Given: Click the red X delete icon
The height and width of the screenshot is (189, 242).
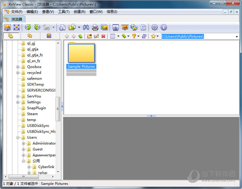Looking at the screenshot, I should pos(103,36).
